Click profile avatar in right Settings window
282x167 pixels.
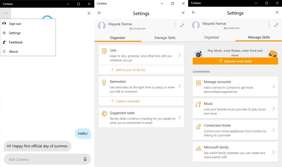(196, 25)
